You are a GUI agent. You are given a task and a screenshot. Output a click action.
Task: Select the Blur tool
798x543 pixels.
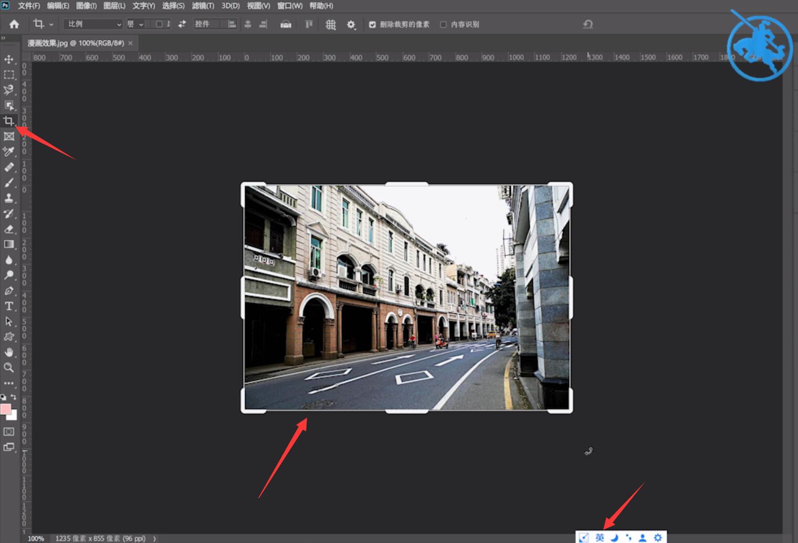point(9,260)
